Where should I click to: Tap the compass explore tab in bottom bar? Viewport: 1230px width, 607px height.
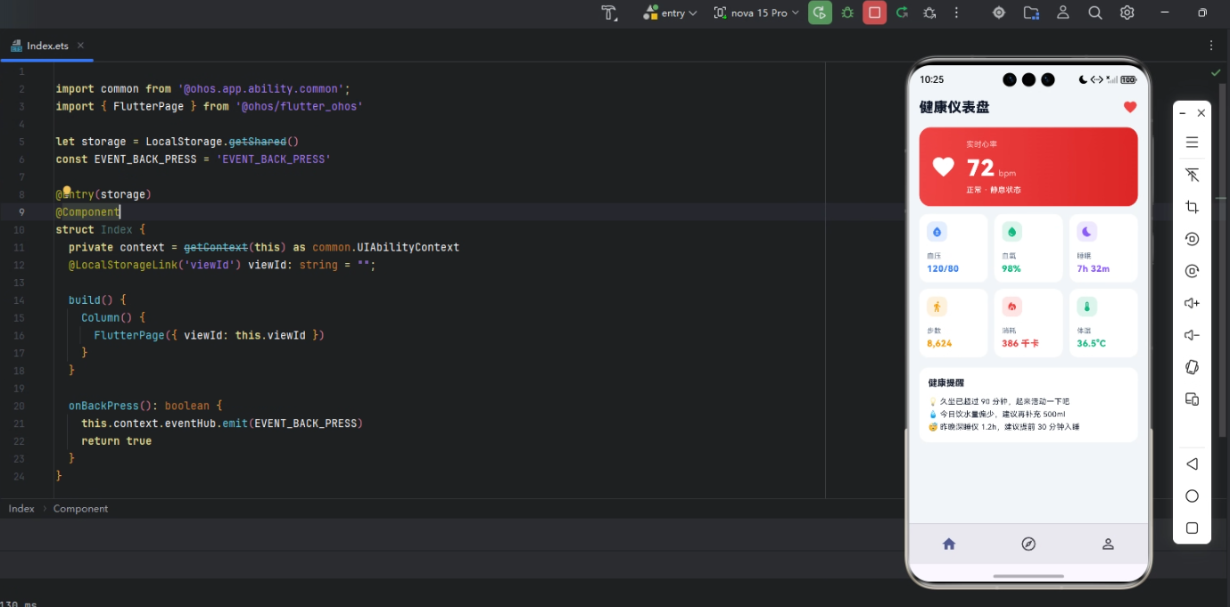[1028, 544]
